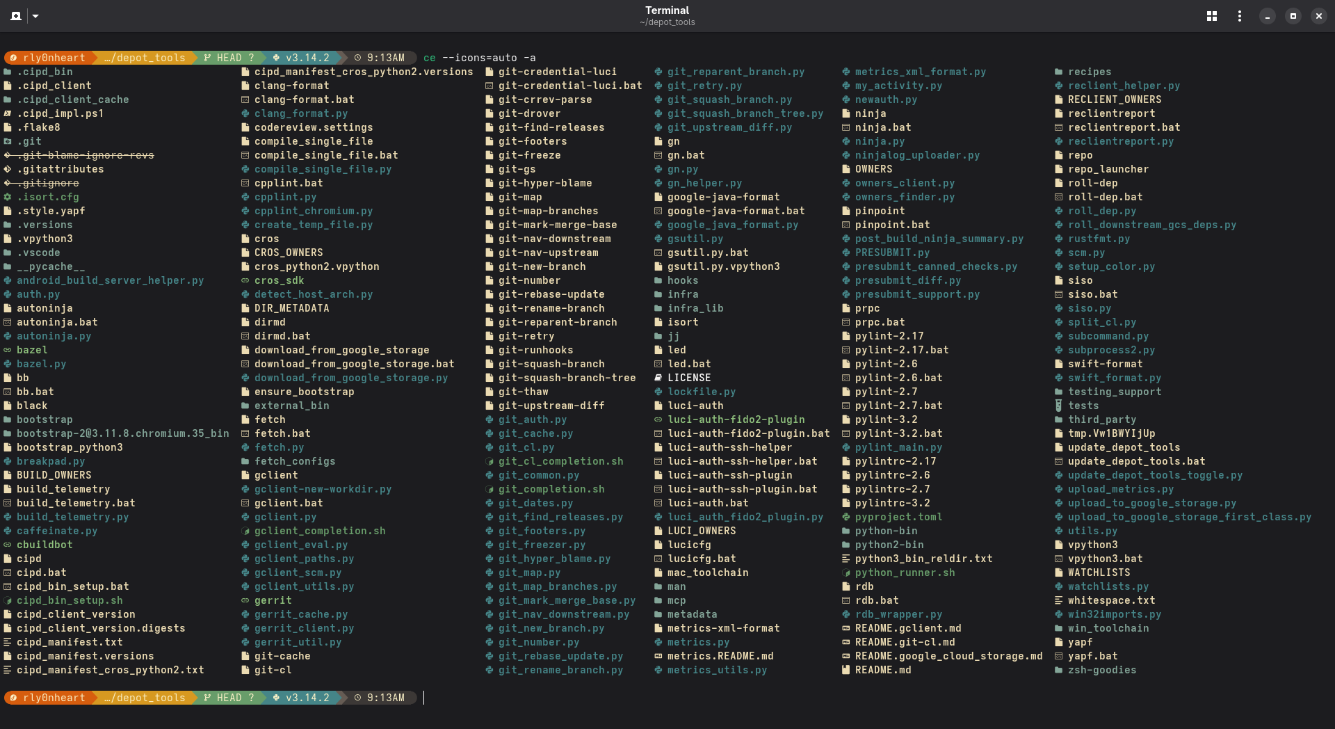Image resolution: width=1335 pixels, height=729 pixels.
Task: Click the git branch icon in the prompt
Action: pos(207,58)
